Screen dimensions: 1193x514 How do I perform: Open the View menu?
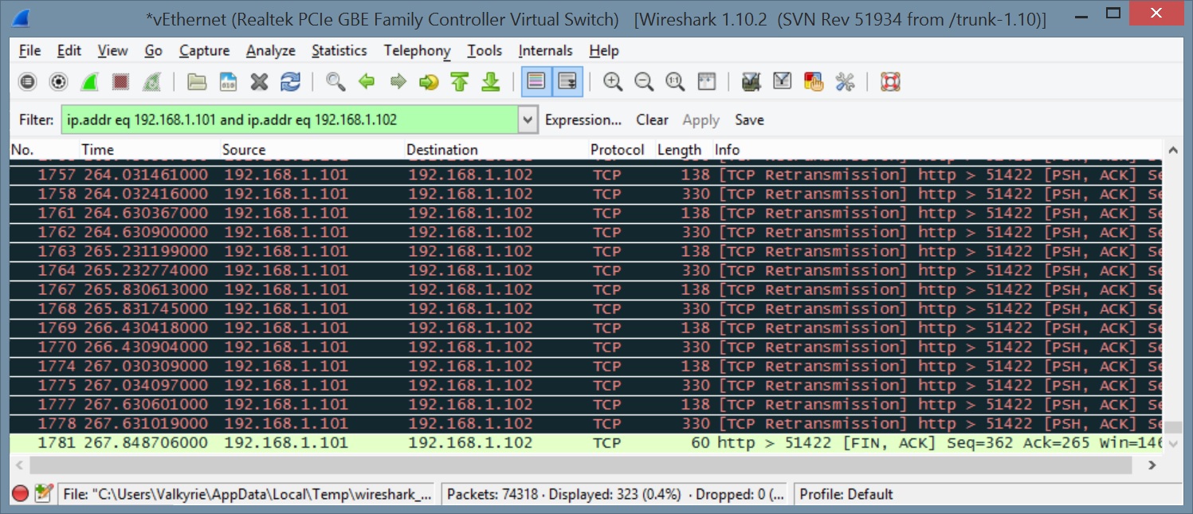pos(112,50)
